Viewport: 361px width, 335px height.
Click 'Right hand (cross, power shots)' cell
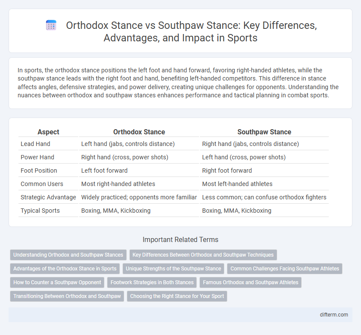(x=139, y=157)
